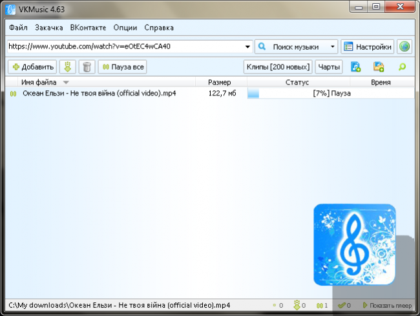
Task: Expand the URL history dropdown arrow
Action: tap(247, 47)
